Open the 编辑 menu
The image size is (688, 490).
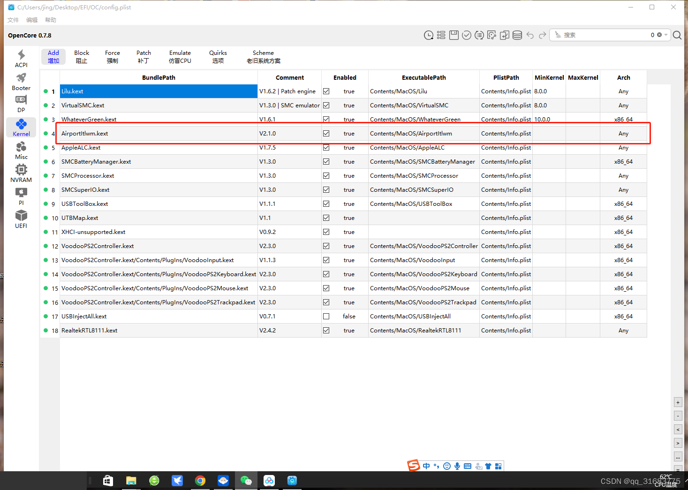tap(32, 20)
